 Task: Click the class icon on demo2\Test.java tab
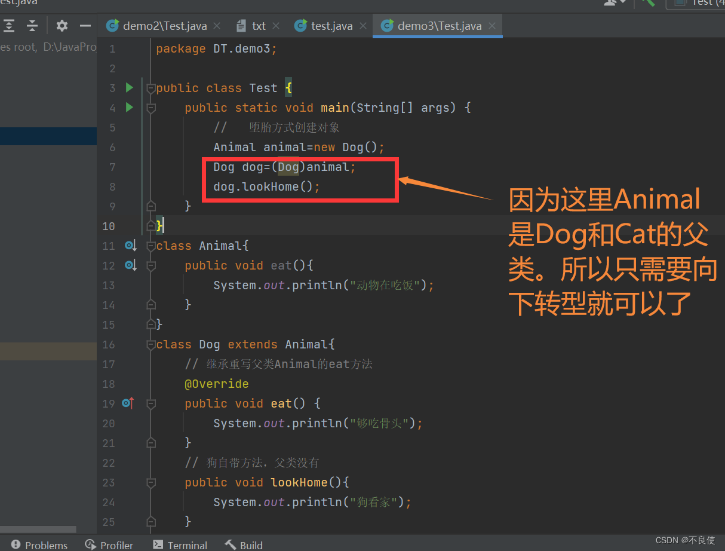coord(112,26)
